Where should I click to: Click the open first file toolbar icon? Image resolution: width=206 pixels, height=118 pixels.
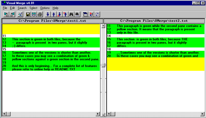pos(6,14)
